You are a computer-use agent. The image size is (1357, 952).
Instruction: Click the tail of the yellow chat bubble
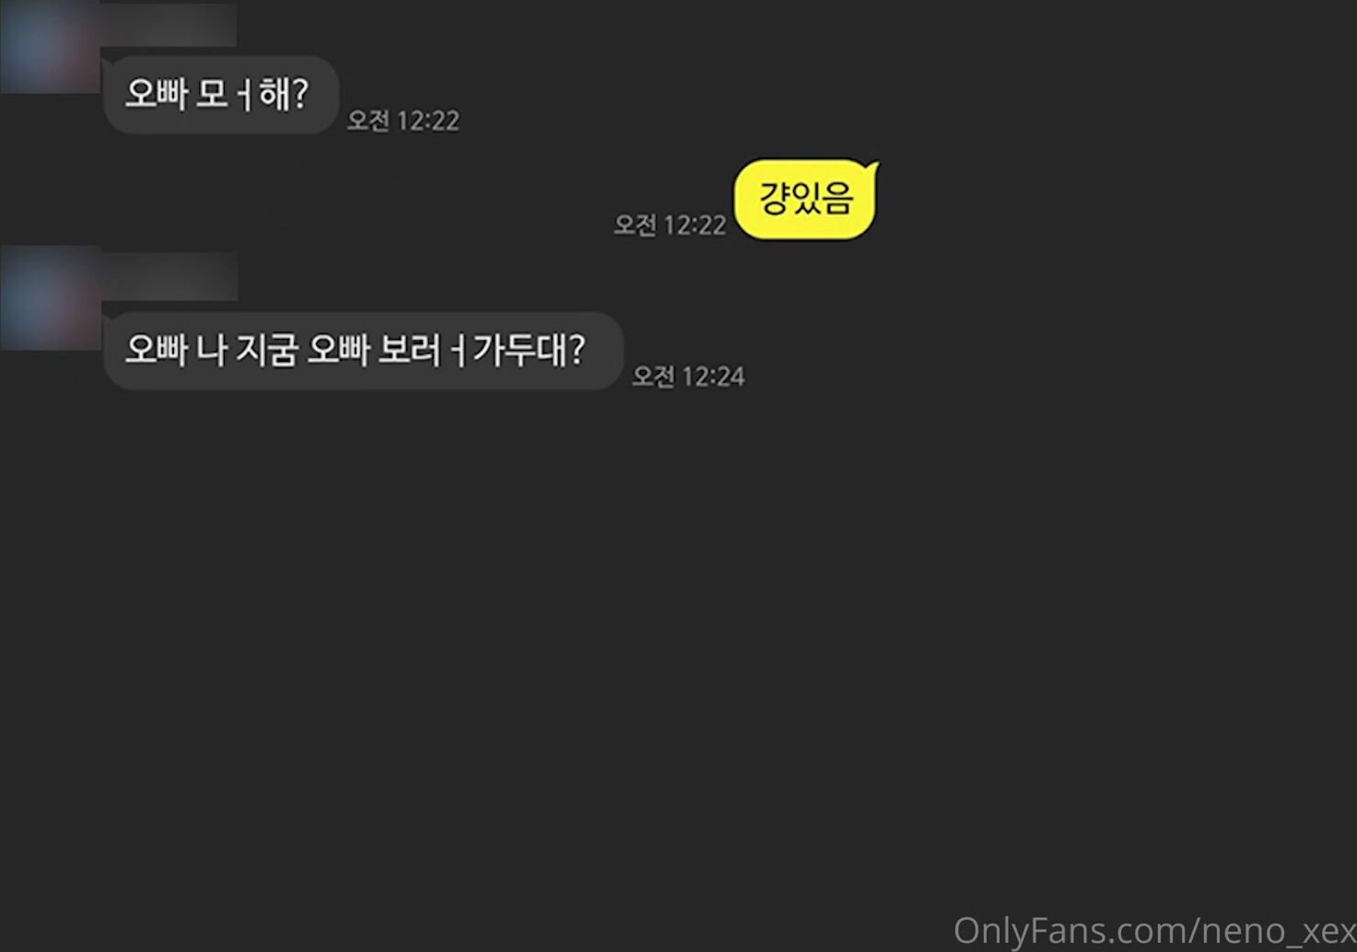871,168
